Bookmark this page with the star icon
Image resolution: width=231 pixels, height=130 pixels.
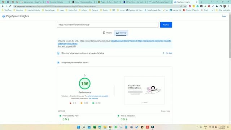185,6
